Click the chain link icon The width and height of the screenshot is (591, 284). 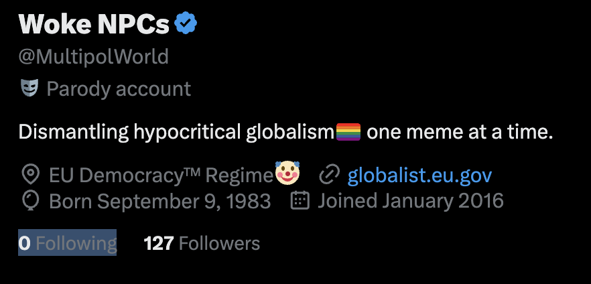[330, 175]
